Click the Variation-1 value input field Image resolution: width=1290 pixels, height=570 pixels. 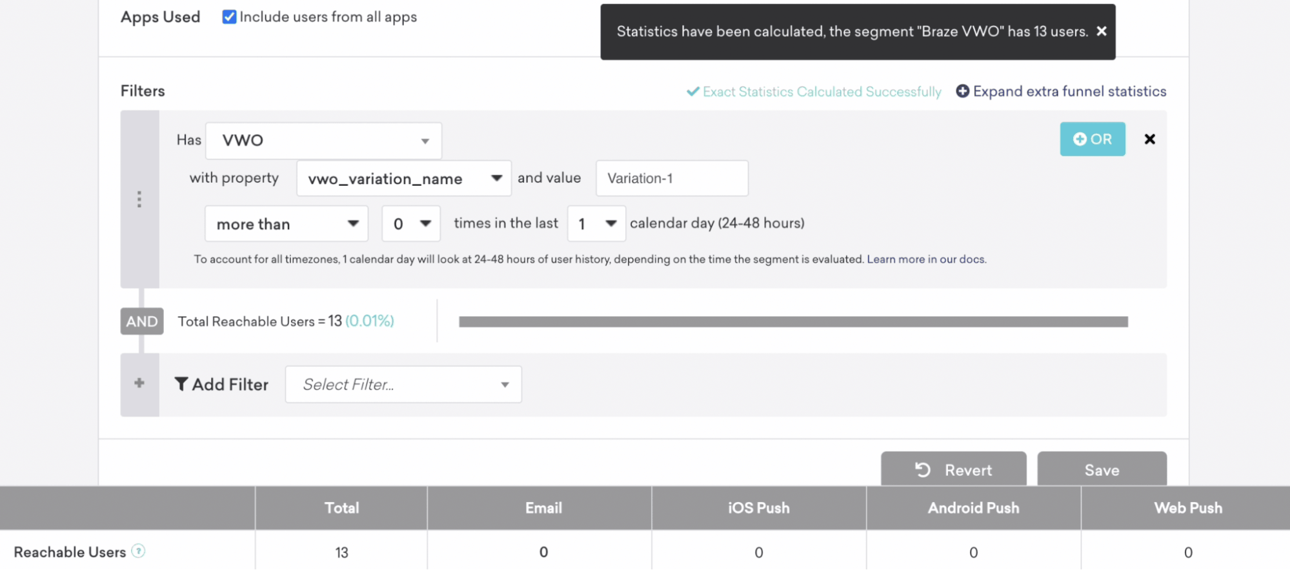click(x=671, y=179)
